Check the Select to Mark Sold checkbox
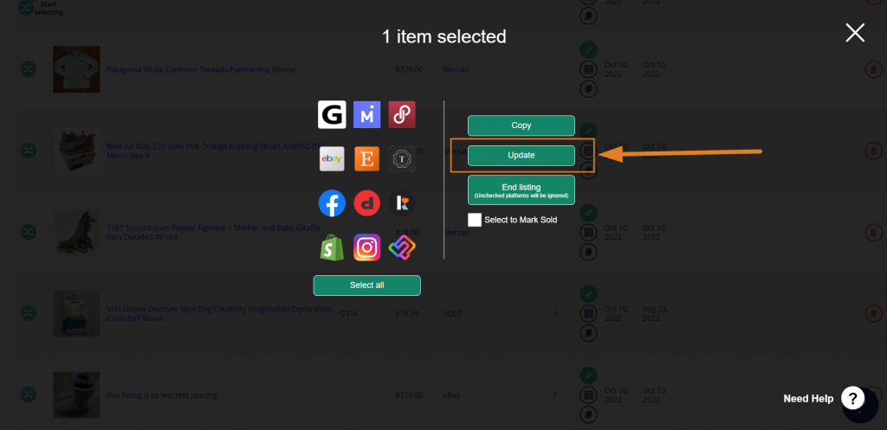887x430 pixels. point(475,220)
